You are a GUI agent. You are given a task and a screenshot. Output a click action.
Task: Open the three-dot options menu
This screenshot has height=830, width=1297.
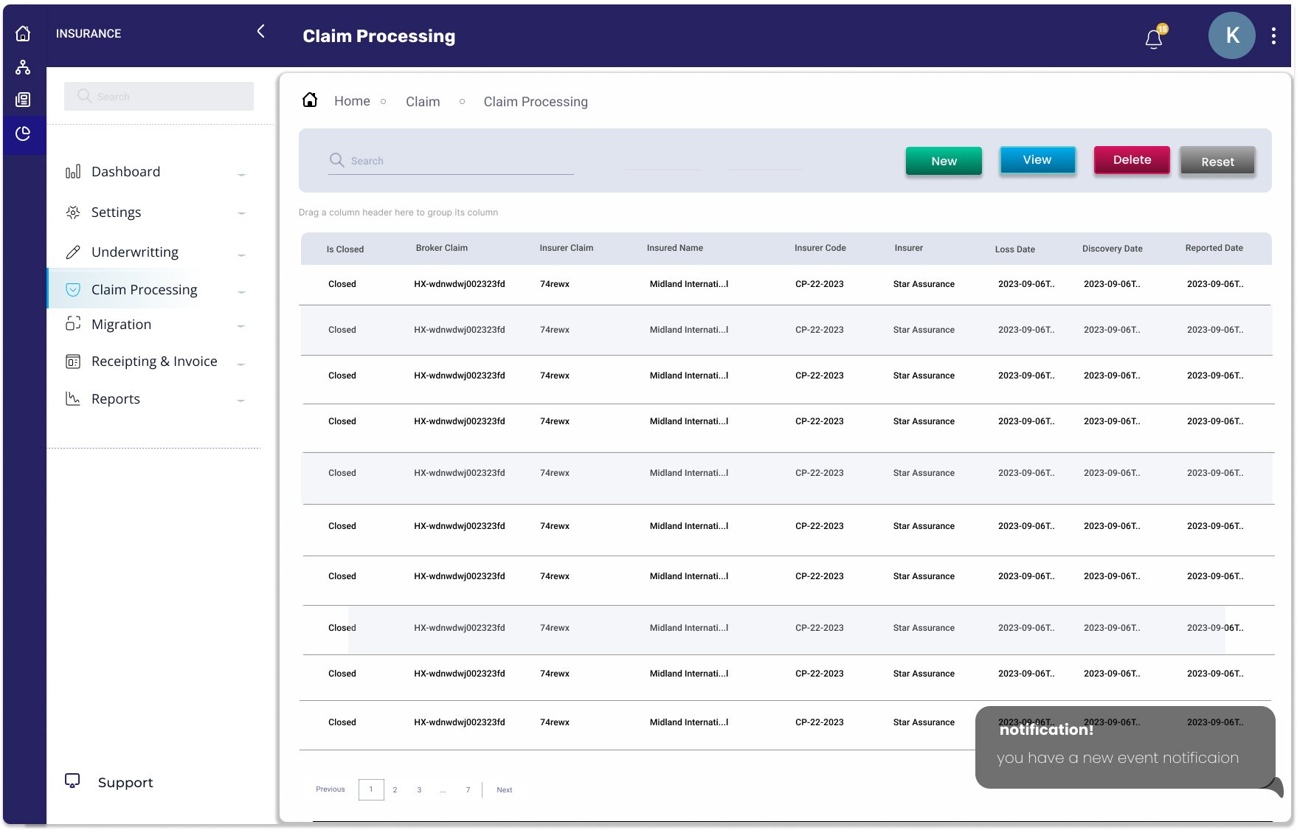tap(1273, 36)
